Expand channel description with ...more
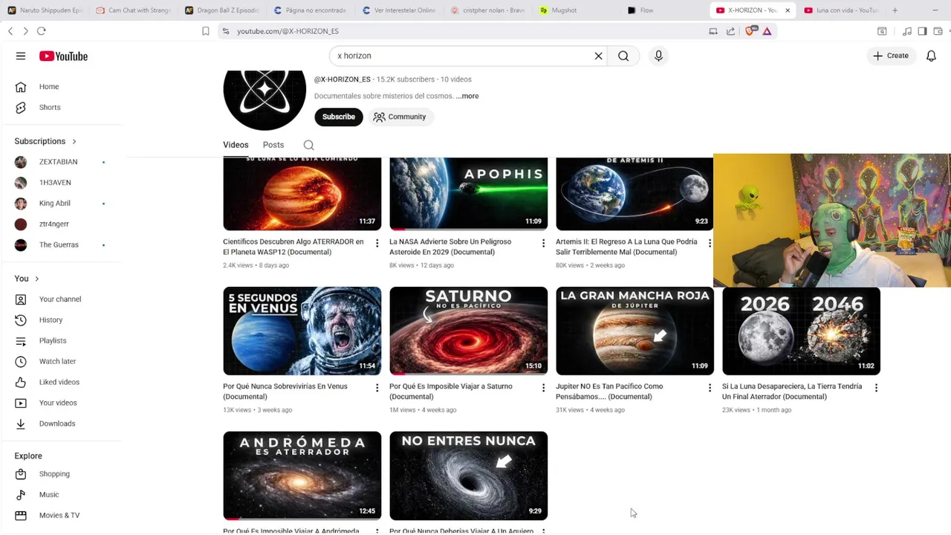 pos(467,96)
